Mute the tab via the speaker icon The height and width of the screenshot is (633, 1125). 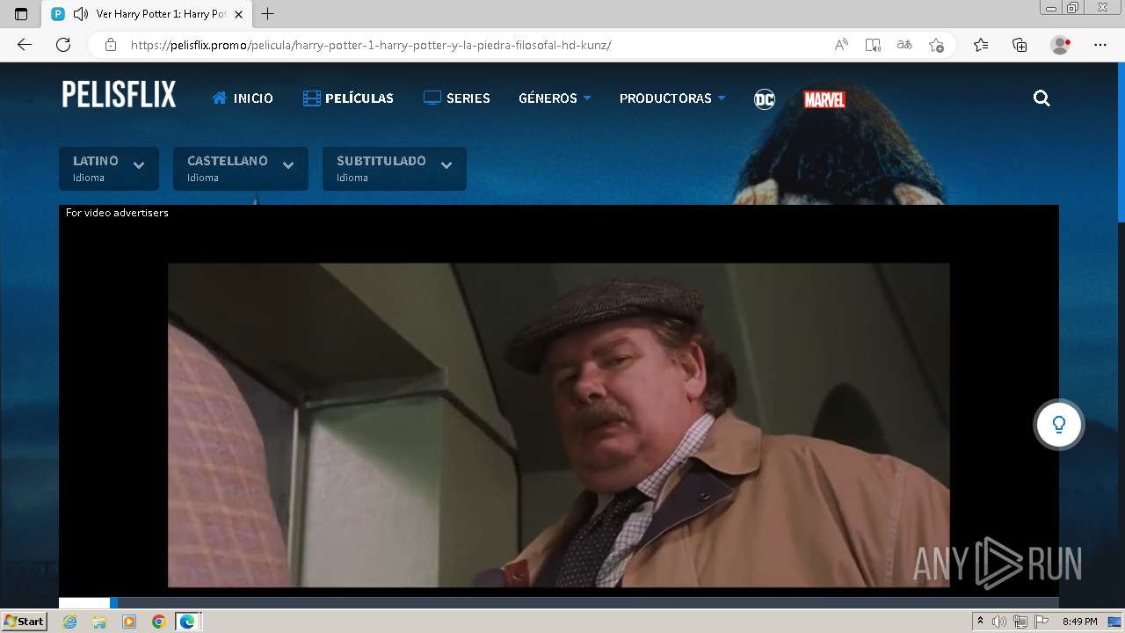pos(81,14)
